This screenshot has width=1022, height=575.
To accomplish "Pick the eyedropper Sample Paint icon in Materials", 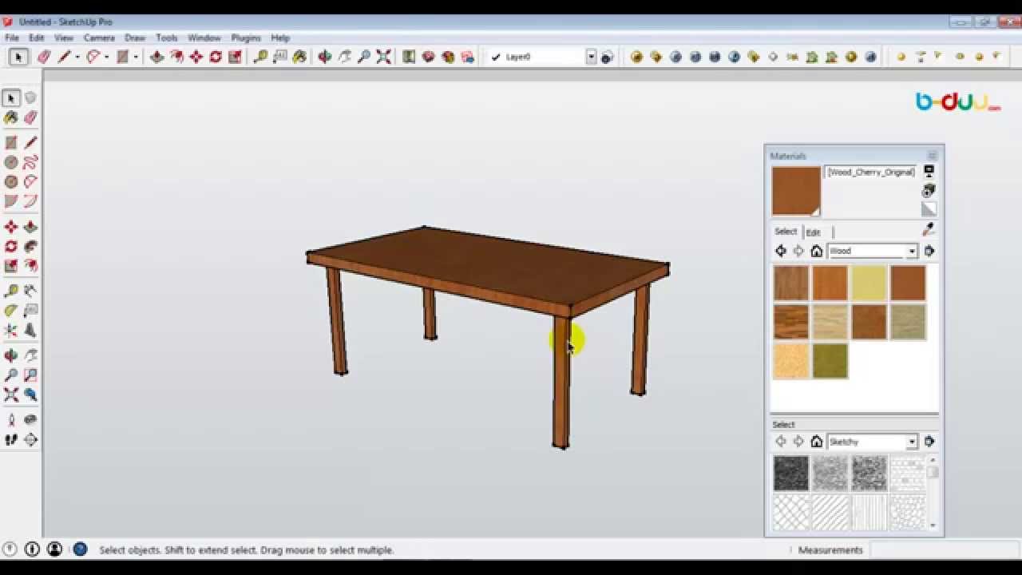I will pyautogui.click(x=929, y=230).
